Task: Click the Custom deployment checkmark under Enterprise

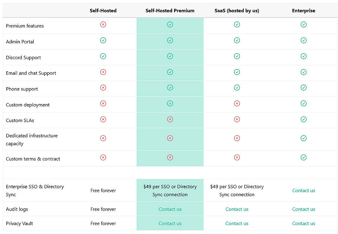Action: pos(304,104)
